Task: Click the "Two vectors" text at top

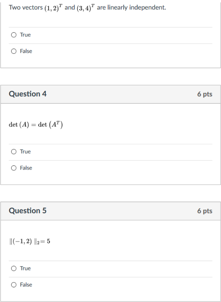Action: (26, 8)
